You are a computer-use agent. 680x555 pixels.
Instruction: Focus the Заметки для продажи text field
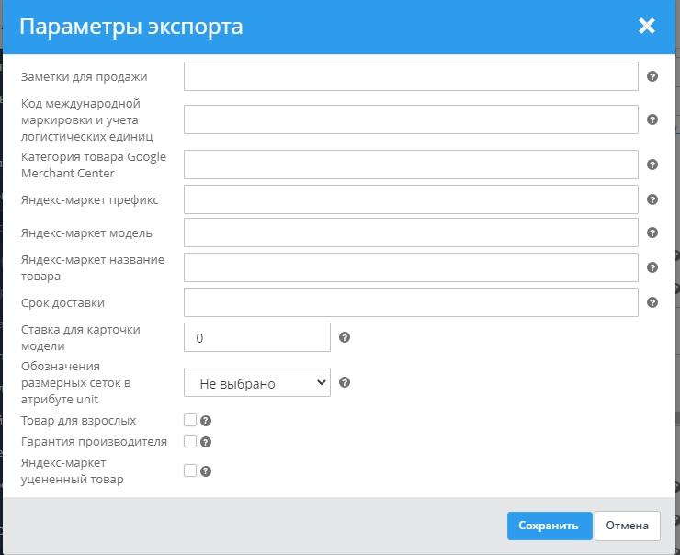coord(411,77)
